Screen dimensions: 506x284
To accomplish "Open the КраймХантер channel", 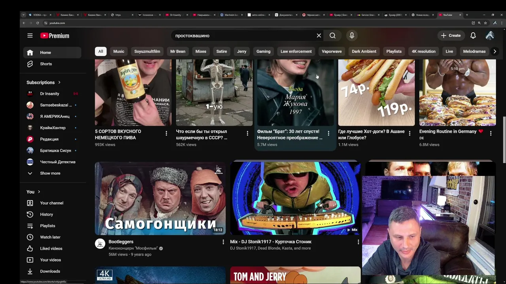I will (x=52, y=128).
